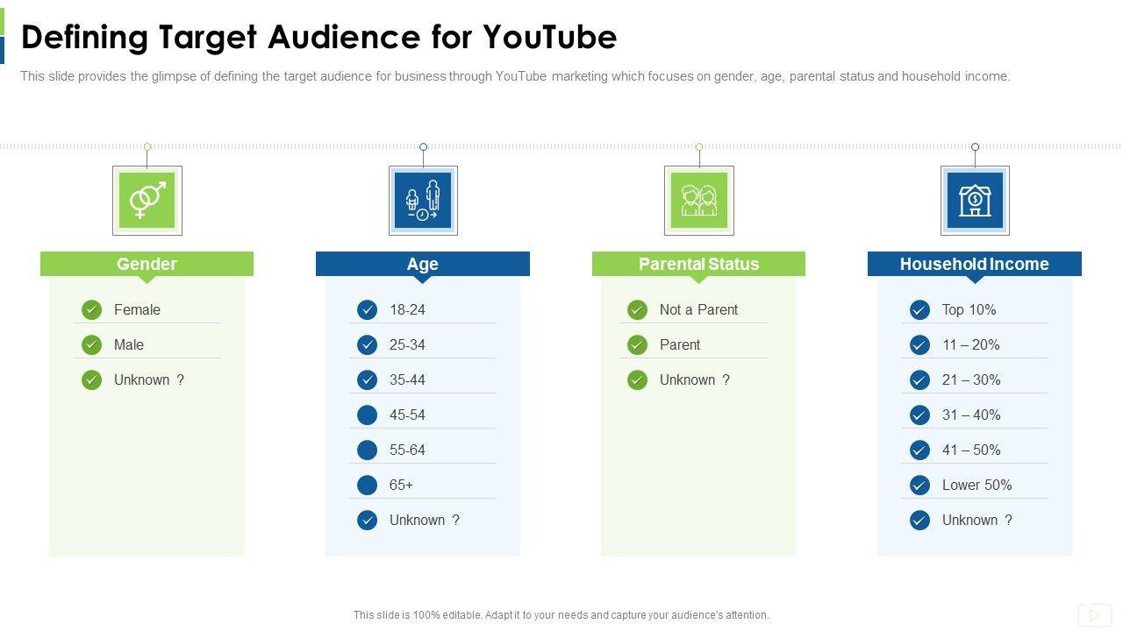Uncheck the Lower 50% income checkmark

point(919,485)
